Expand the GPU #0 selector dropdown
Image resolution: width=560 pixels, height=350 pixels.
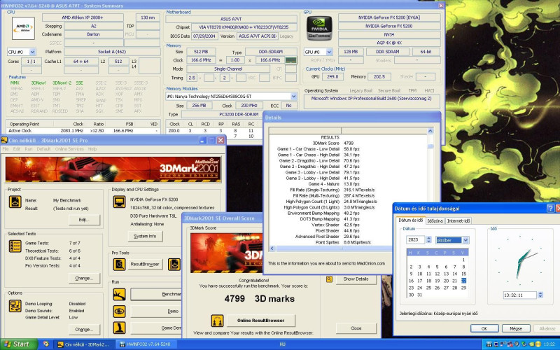click(x=329, y=52)
